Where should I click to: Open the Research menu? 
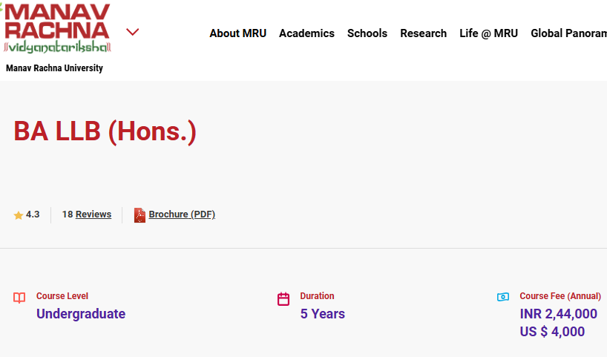pyautogui.click(x=423, y=33)
